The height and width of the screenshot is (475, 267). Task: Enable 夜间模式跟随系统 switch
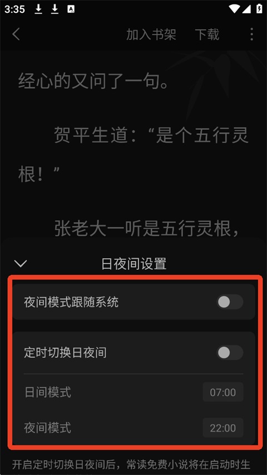point(230,302)
